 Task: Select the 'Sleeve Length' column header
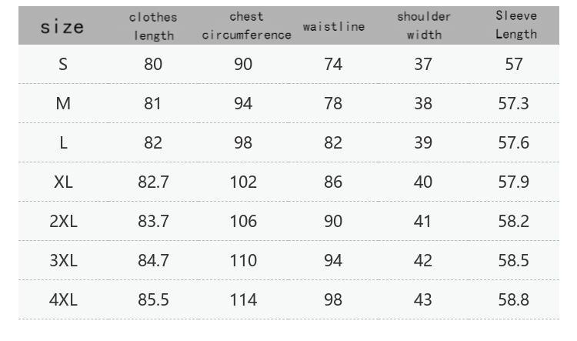515,25
